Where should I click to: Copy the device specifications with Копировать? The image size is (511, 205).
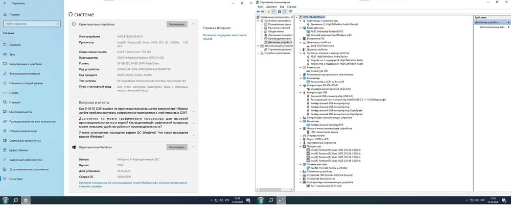(177, 24)
